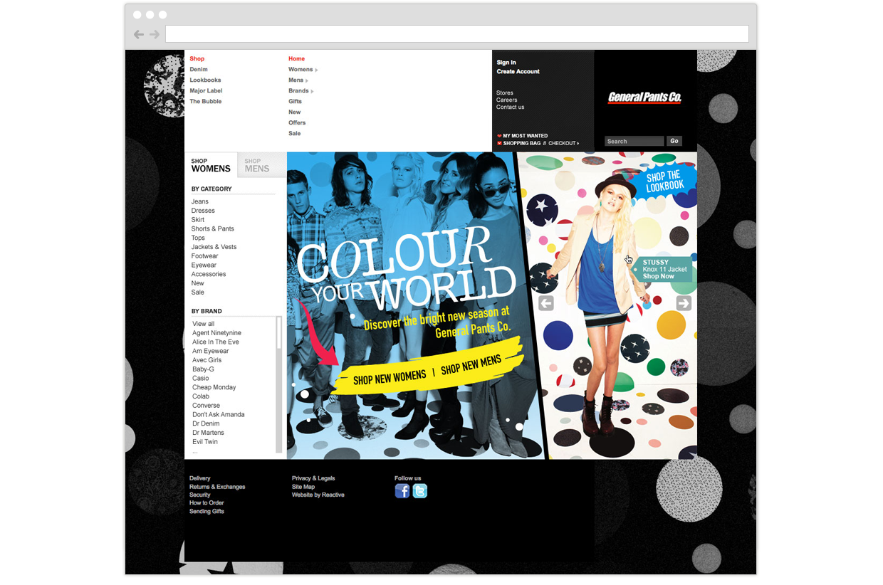
Task: Open the Stores link
Action: (x=505, y=93)
